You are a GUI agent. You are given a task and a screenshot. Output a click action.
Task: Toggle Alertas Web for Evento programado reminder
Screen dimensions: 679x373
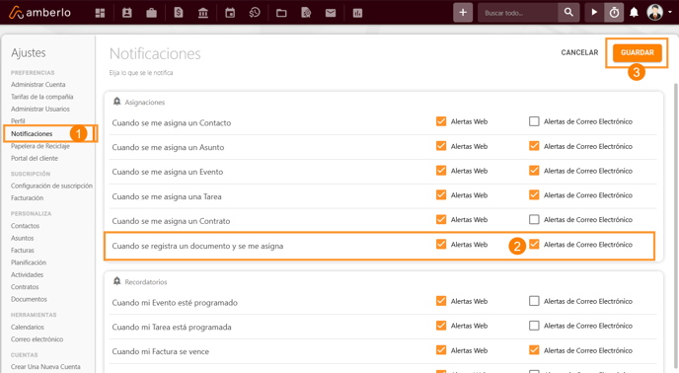(x=441, y=301)
